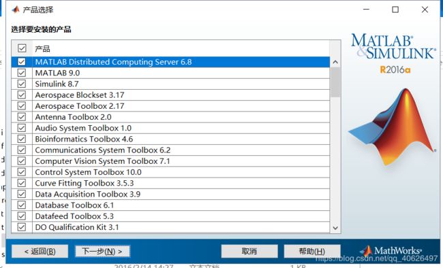The width and height of the screenshot is (443, 268).
Task: Minimize the 产品选择 window
Action: [x=366, y=10]
